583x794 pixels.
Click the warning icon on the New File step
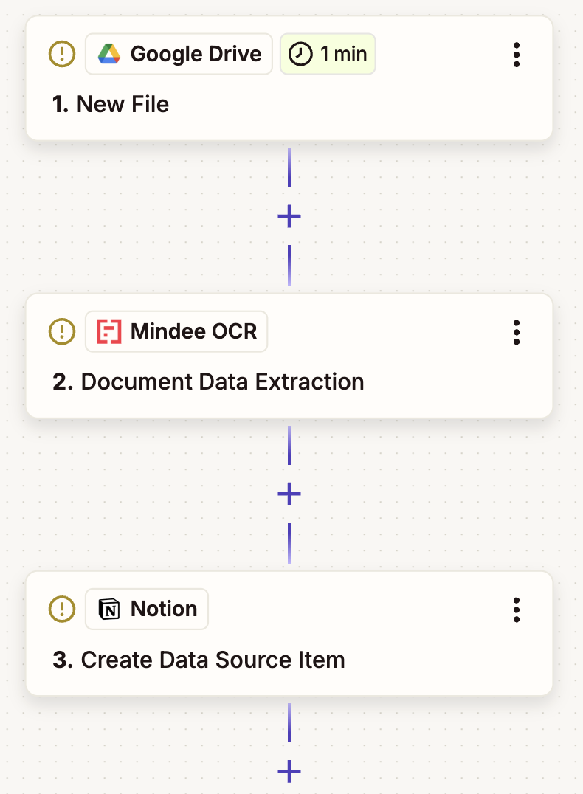tap(62, 54)
